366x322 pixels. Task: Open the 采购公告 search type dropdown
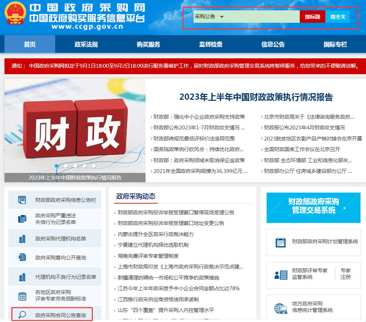coord(209,17)
